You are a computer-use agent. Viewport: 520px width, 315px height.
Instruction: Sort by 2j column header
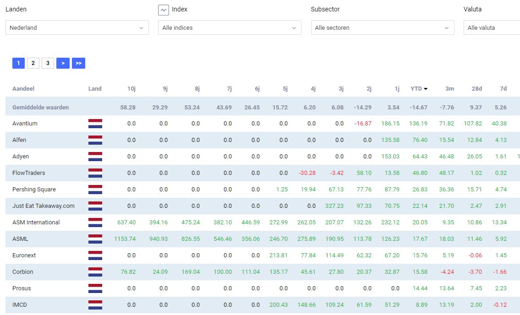[369, 88]
